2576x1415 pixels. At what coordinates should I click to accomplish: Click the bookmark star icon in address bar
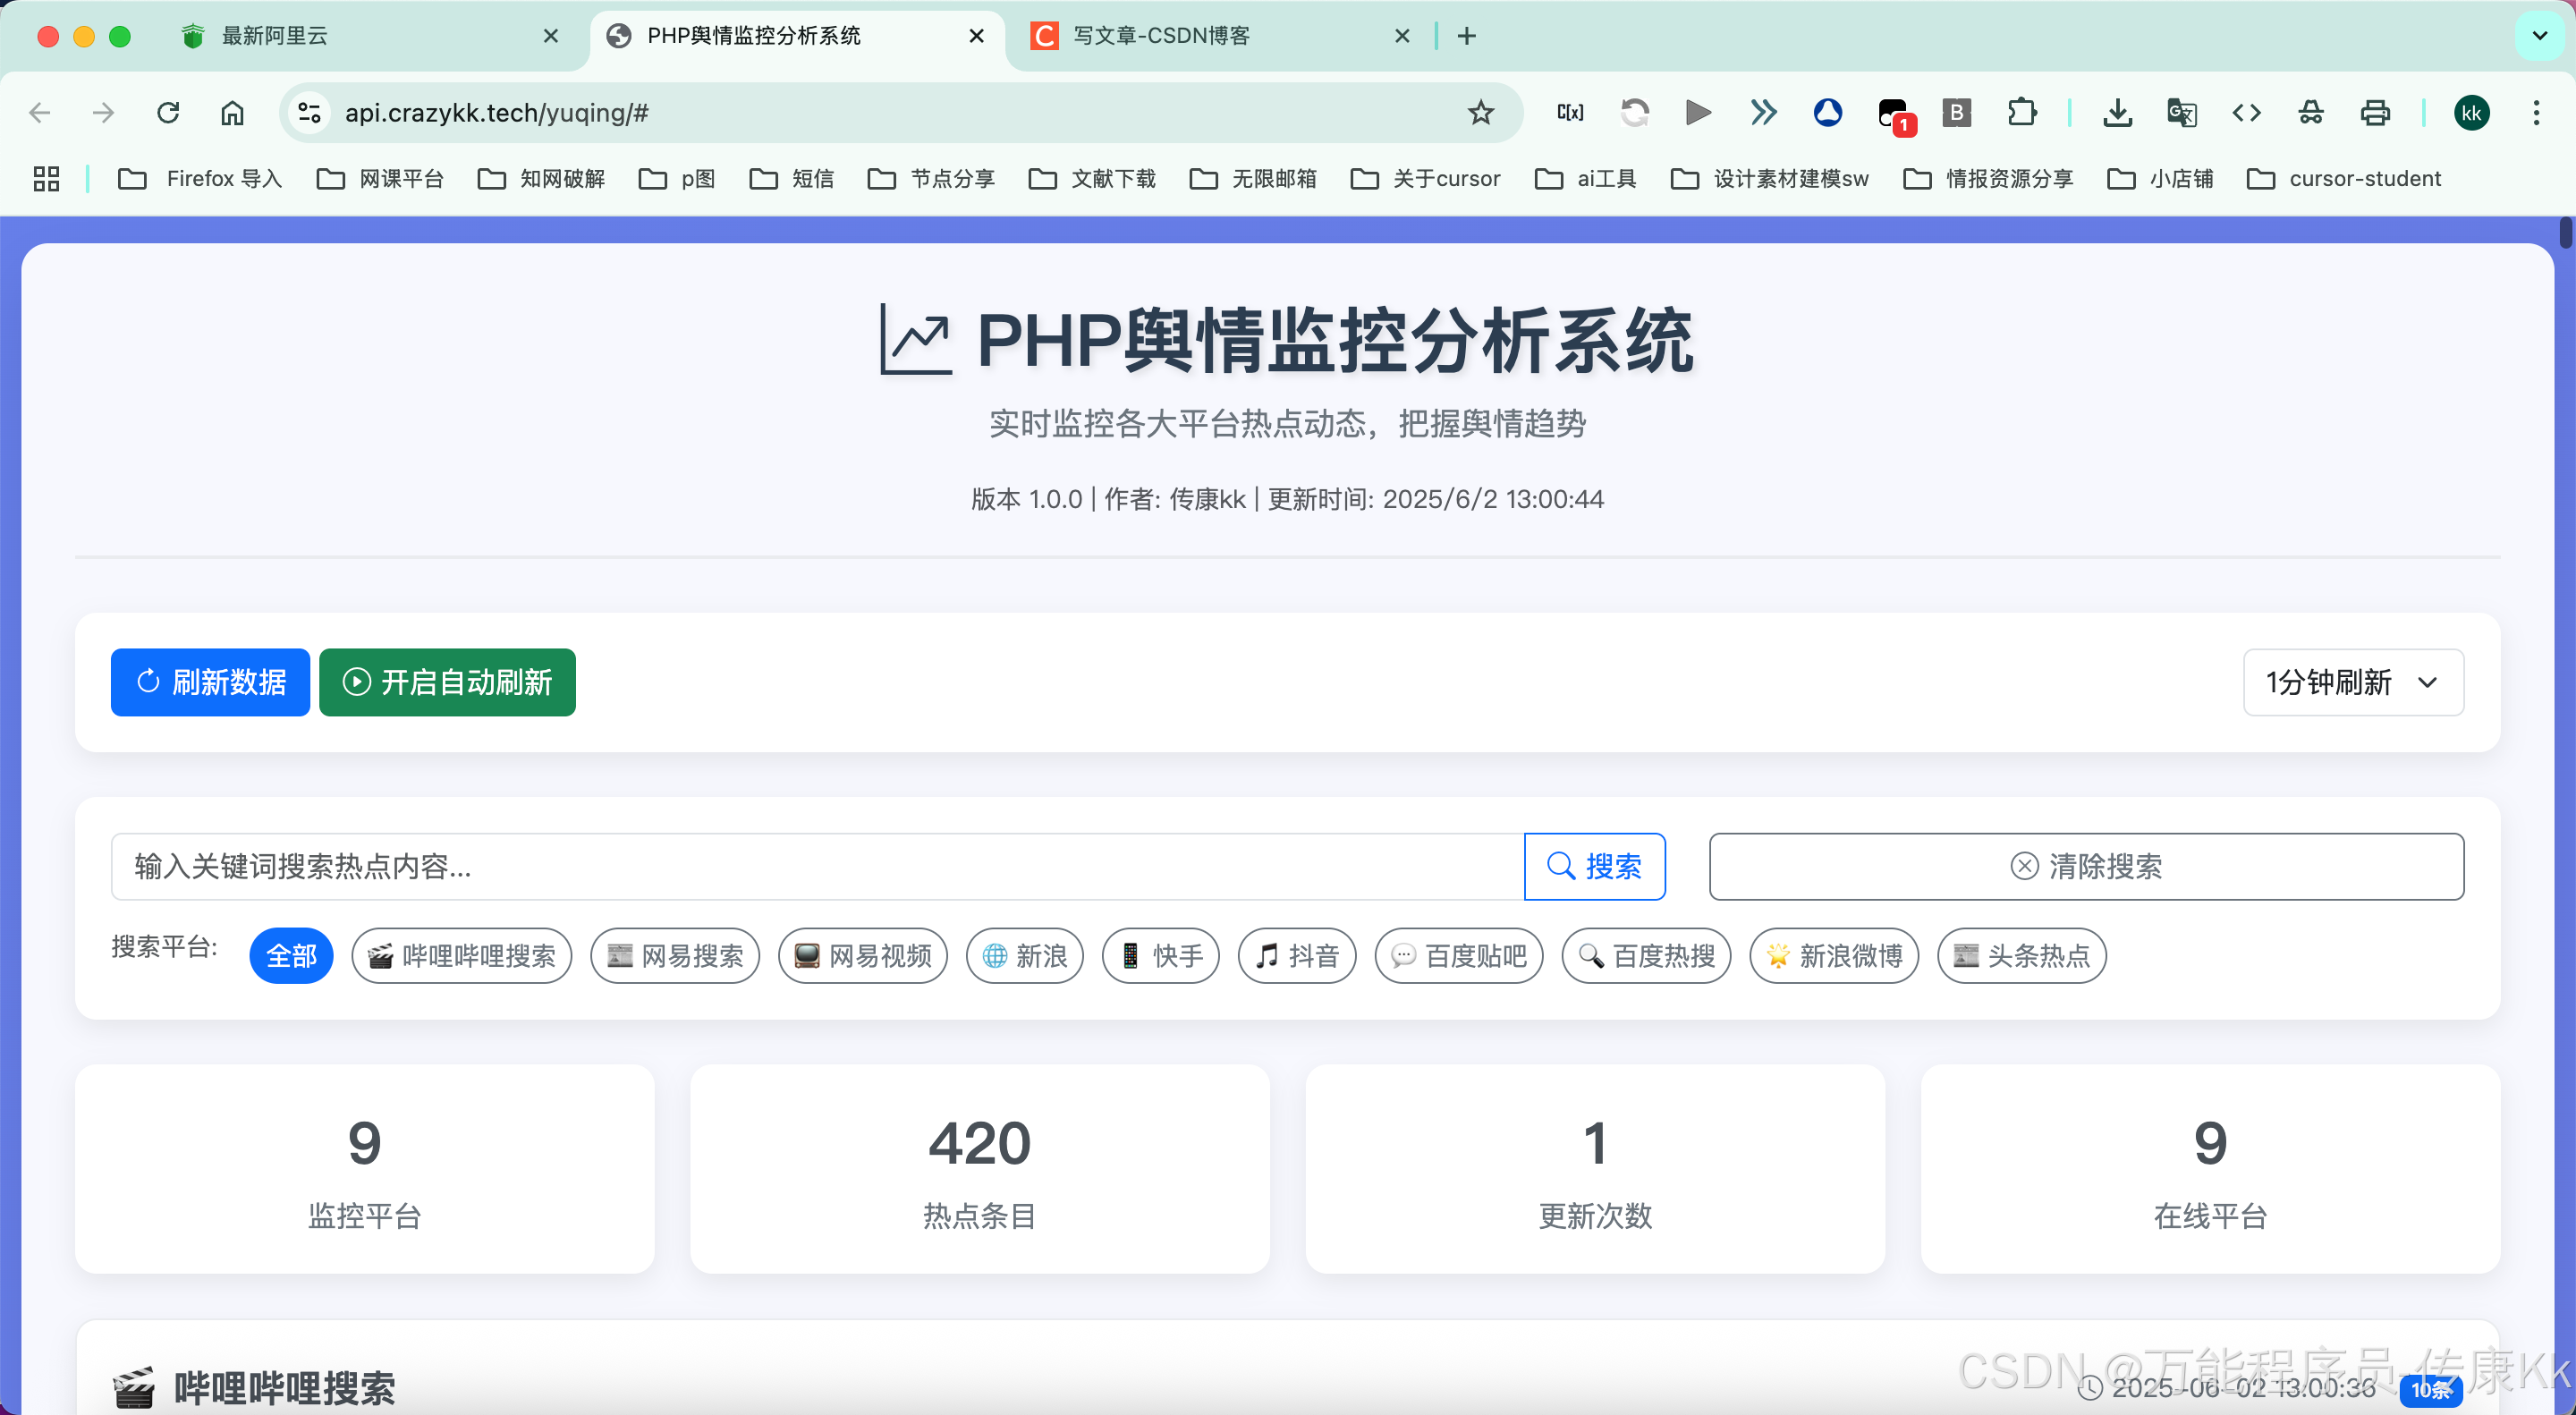tap(1480, 113)
